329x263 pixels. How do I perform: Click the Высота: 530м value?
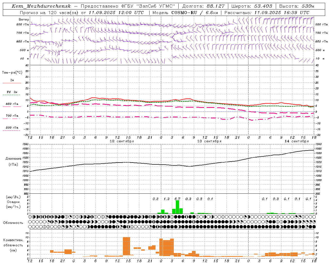[x=297, y=6]
